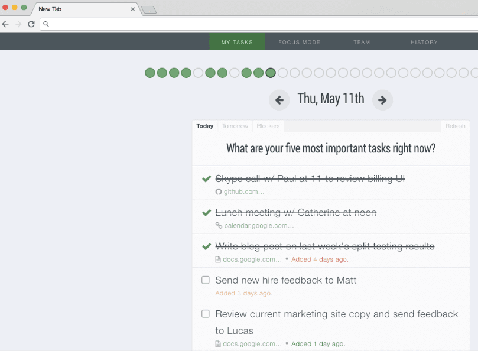478x351 pixels.
Task: Click the browser reload icon
Action: [x=31, y=24]
